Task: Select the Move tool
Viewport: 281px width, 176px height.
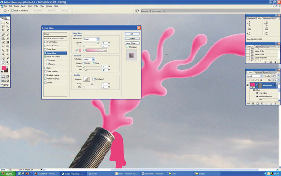Action: [7, 23]
